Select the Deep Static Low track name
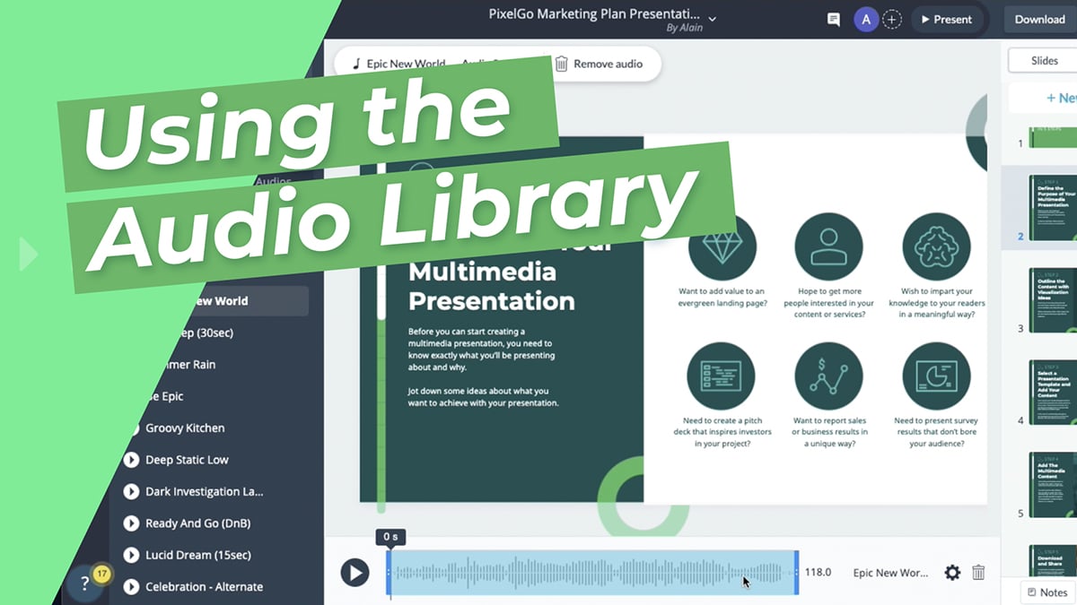The height and width of the screenshot is (605, 1077). click(187, 460)
